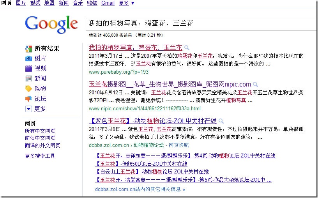Open the 【紫色玉兰花】 ZOL forum result
This screenshot has width=318, height=198.
[153, 121]
